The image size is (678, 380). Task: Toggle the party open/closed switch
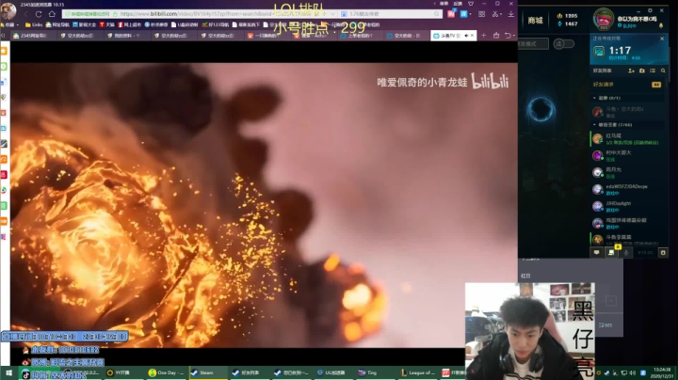(564, 43)
